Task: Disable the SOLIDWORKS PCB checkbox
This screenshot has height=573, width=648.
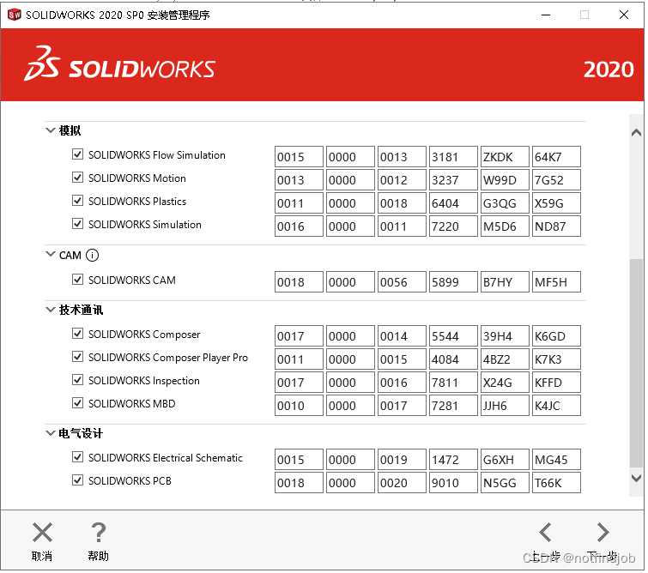Action: tap(78, 480)
